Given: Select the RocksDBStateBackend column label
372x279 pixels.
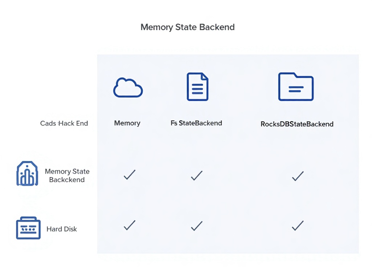Looking at the screenshot, I should tap(297, 124).
